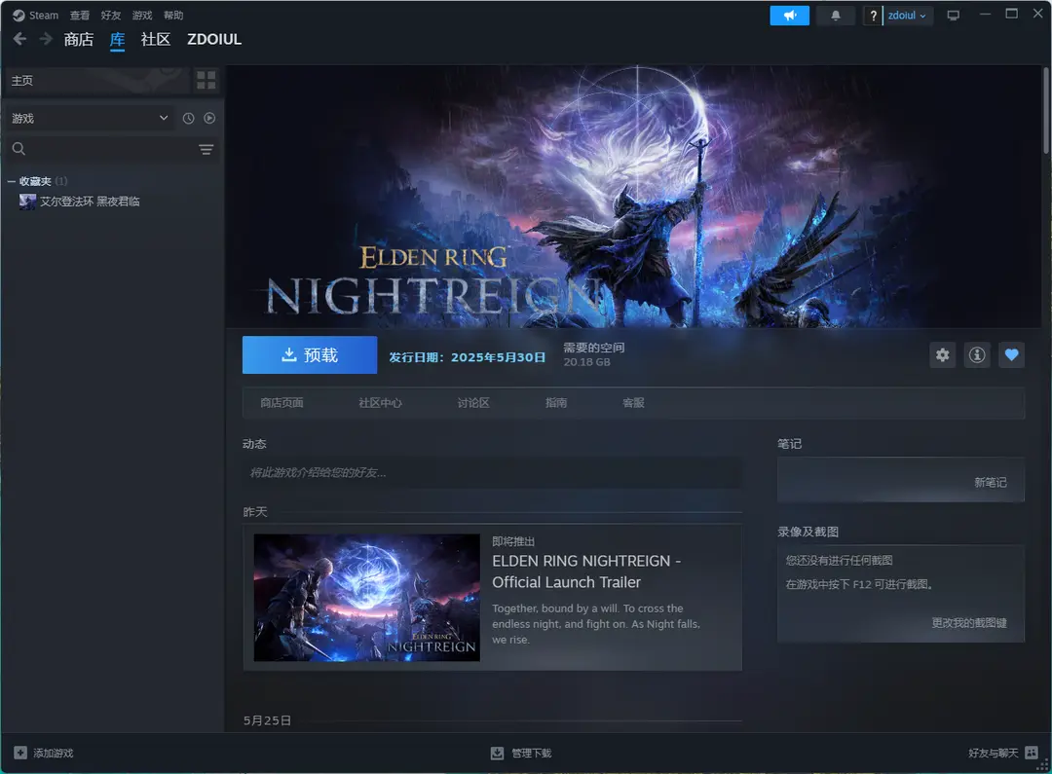Collapse the 收藏夹 category
This screenshot has width=1052, height=774.
11,181
